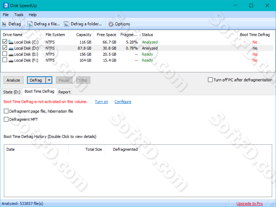
Task: Click the Disk SpeedUp app icon in title bar
Action: pos(6,5)
